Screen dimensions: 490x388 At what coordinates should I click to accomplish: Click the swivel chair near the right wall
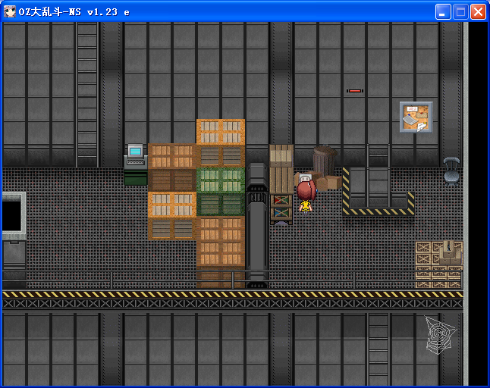(x=451, y=172)
